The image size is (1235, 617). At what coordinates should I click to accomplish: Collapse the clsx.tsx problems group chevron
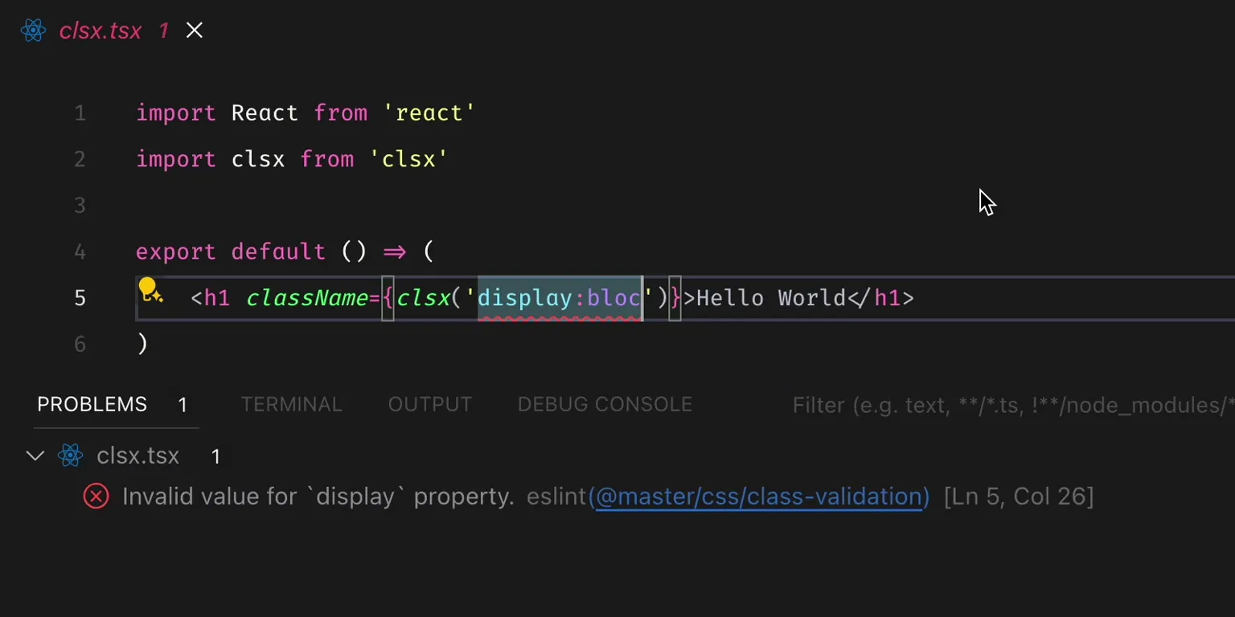pyautogui.click(x=35, y=456)
